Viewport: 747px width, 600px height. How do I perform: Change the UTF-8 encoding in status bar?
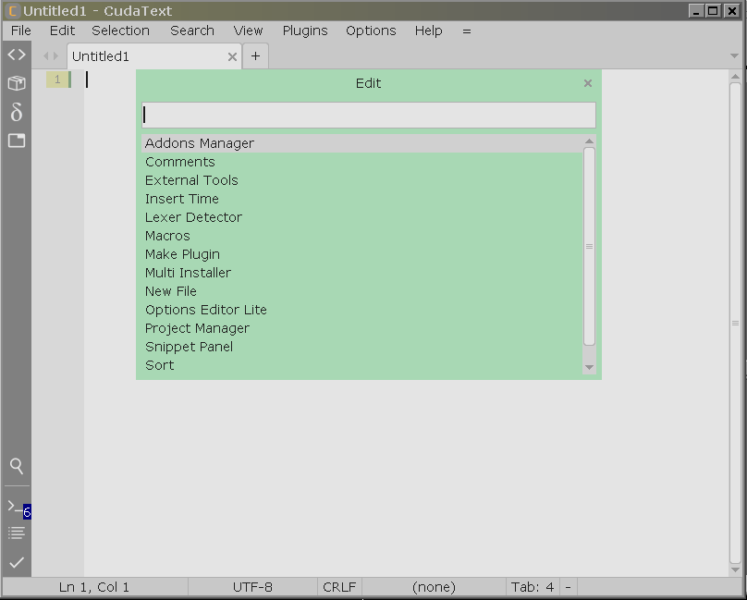coord(252,587)
